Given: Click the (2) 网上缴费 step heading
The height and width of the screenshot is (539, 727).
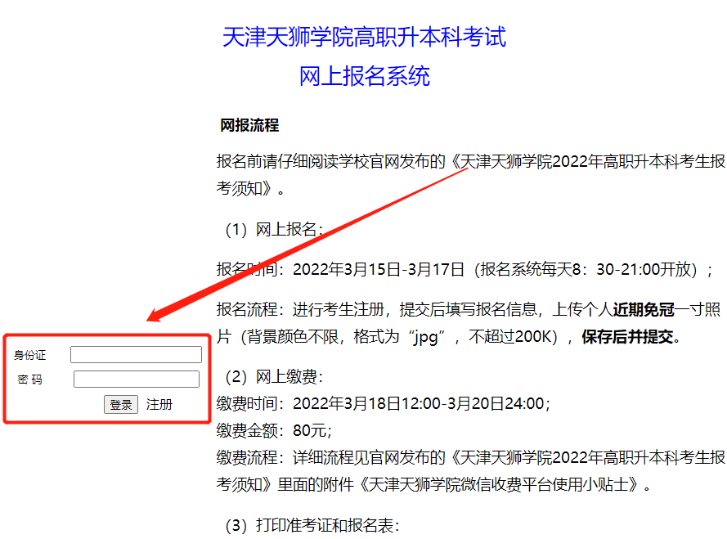Looking at the screenshot, I should coord(275,377).
